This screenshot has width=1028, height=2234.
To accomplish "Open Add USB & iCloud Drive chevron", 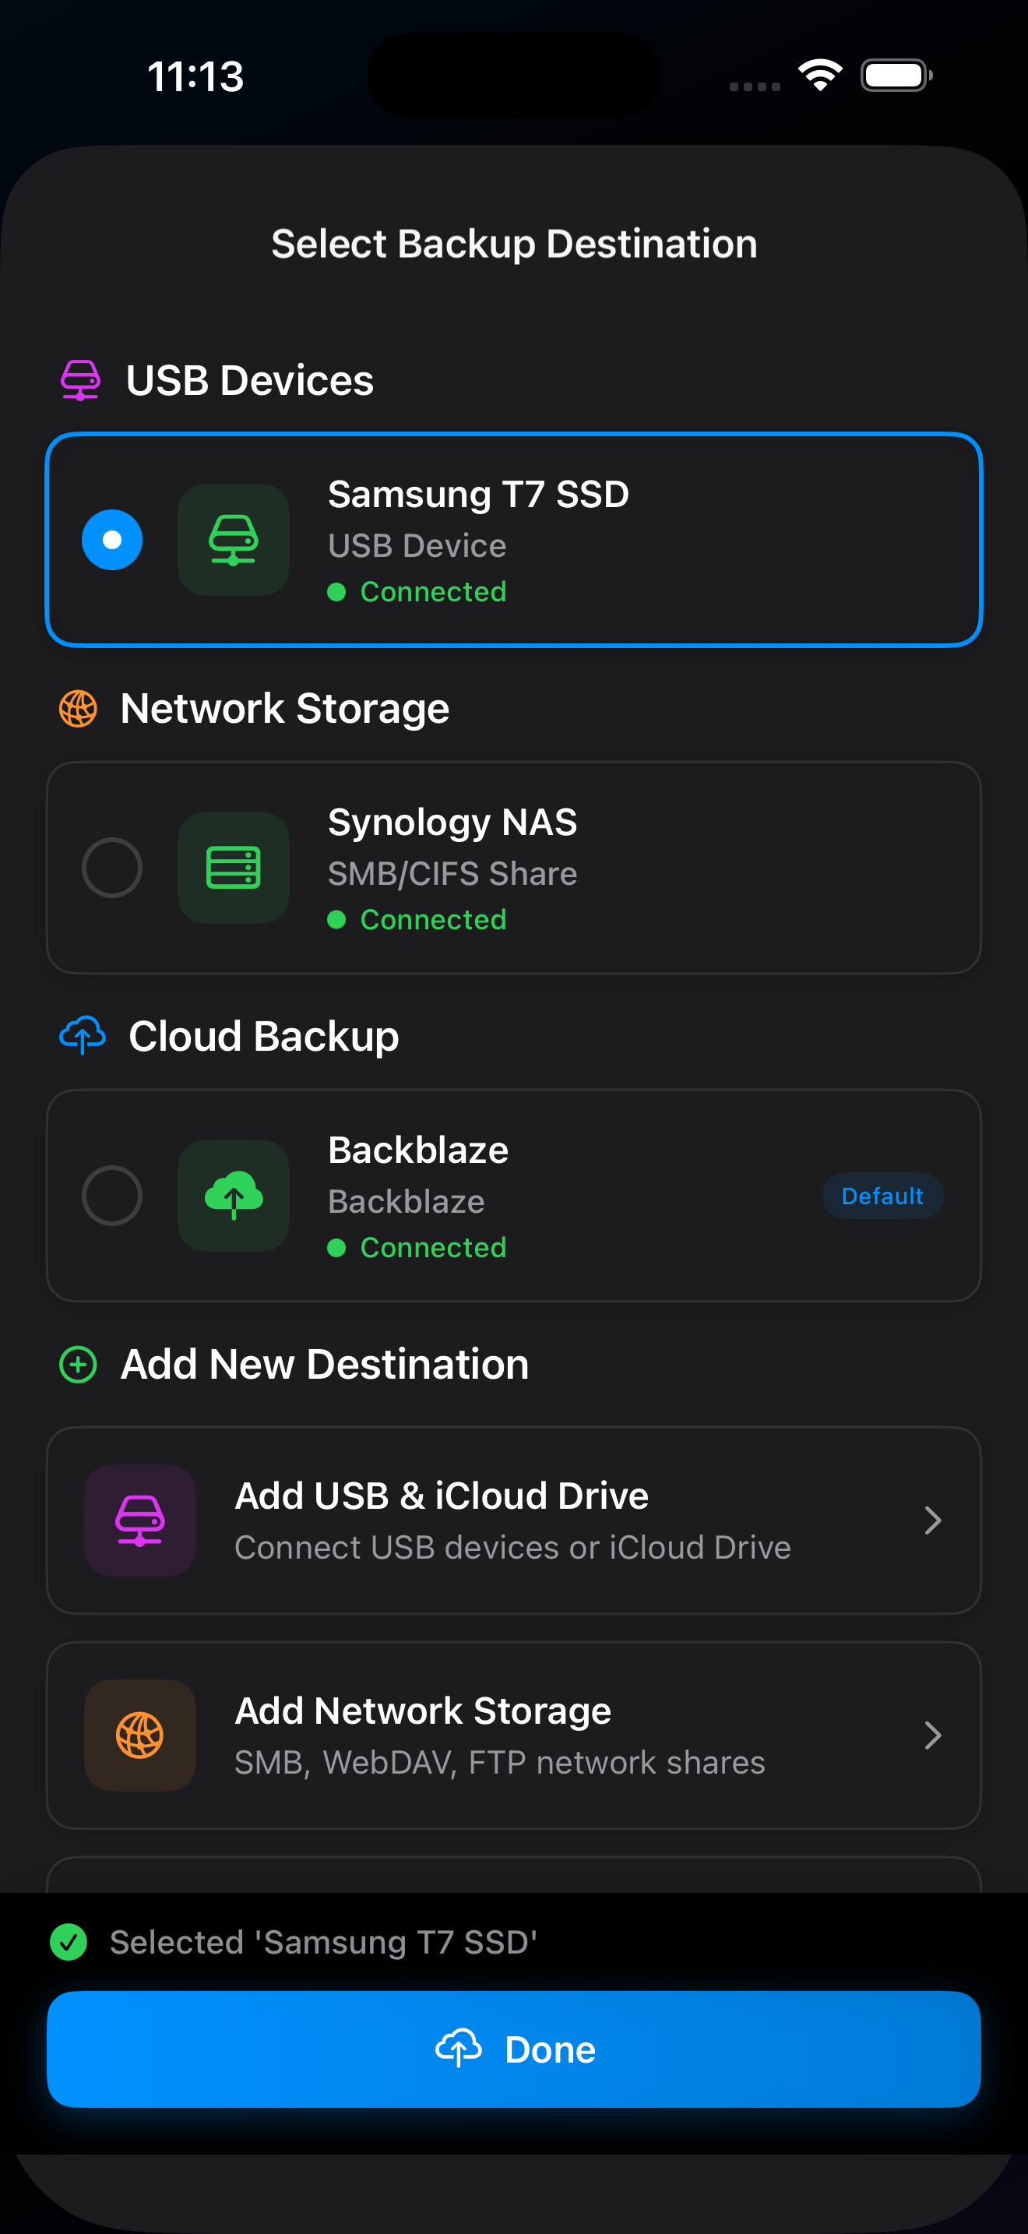I will pyautogui.click(x=933, y=1520).
